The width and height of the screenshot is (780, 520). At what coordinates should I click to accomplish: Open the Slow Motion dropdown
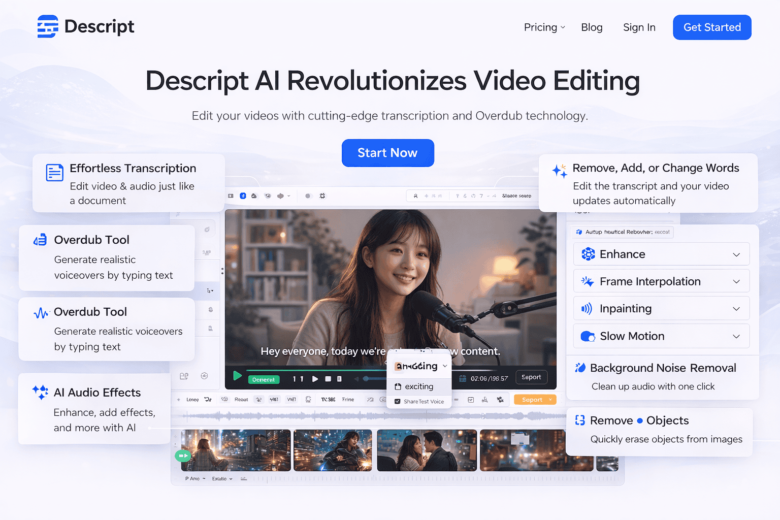[x=736, y=336]
